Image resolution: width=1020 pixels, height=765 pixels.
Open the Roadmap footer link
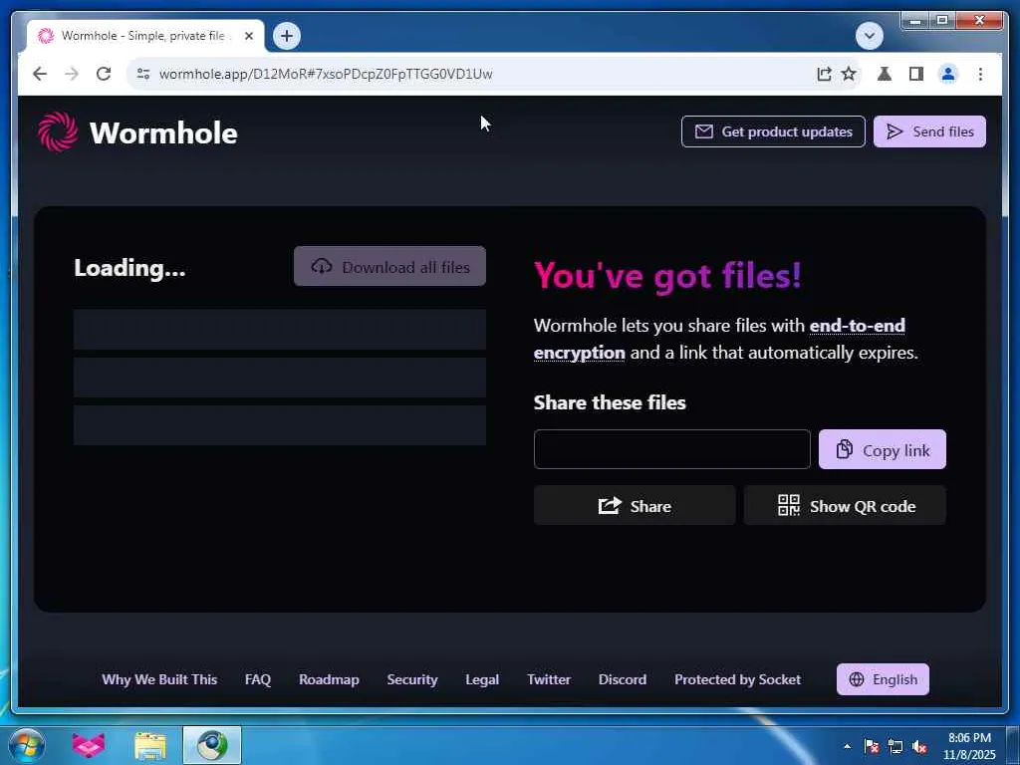[x=329, y=679]
